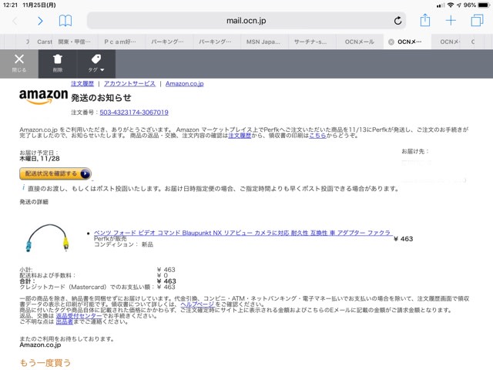Click the cable adapter product thumbnail
This screenshot has height=370, width=493.
(47, 237)
